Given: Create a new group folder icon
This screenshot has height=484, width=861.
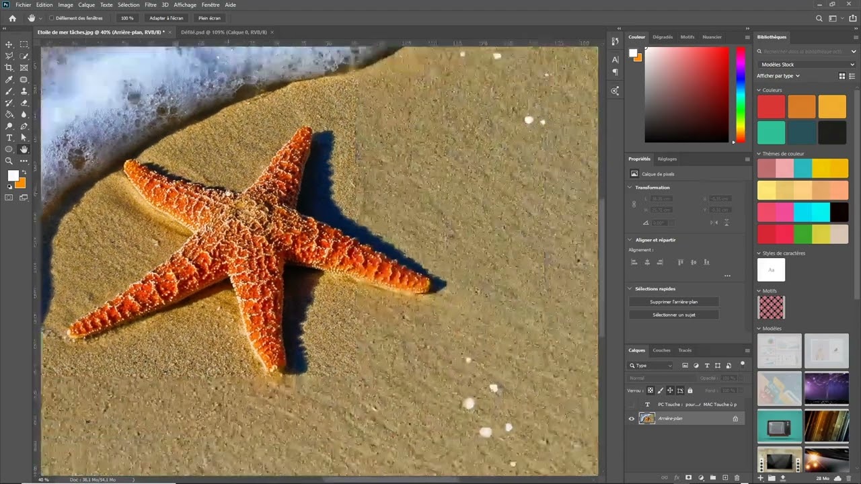Looking at the screenshot, I should click(713, 478).
